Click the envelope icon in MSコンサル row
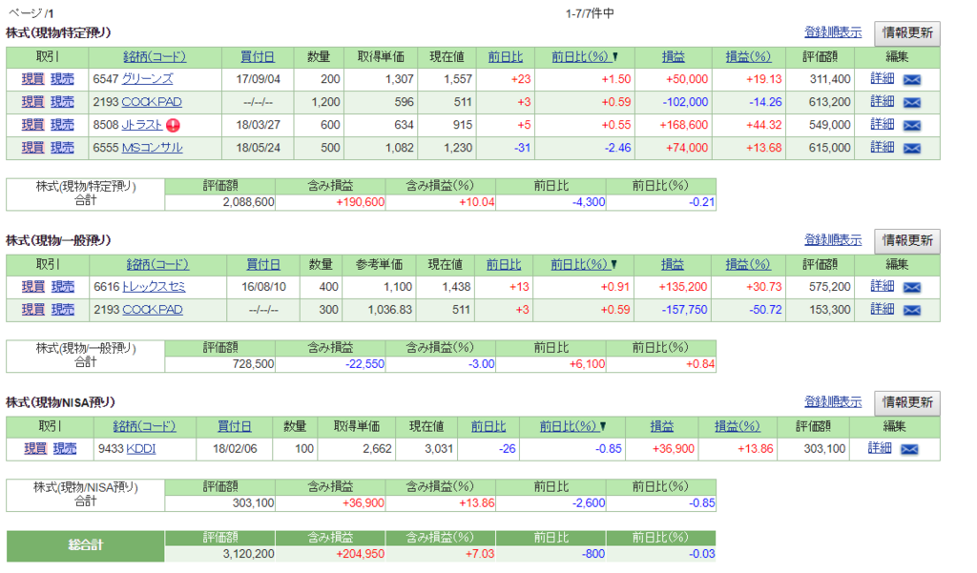Image resolution: width=977 pixels, height=573 pixels. tap(911, 148)
